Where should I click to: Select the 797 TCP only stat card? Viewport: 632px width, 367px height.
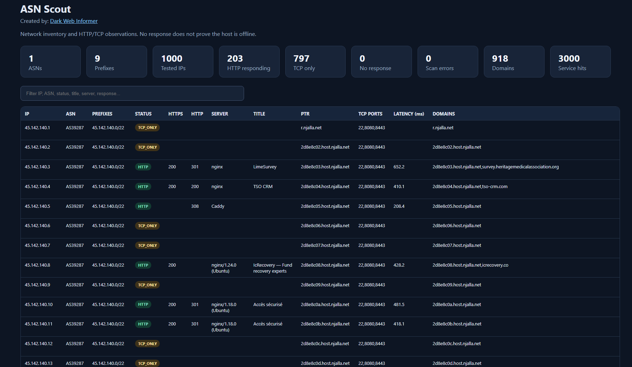(315, 62)
